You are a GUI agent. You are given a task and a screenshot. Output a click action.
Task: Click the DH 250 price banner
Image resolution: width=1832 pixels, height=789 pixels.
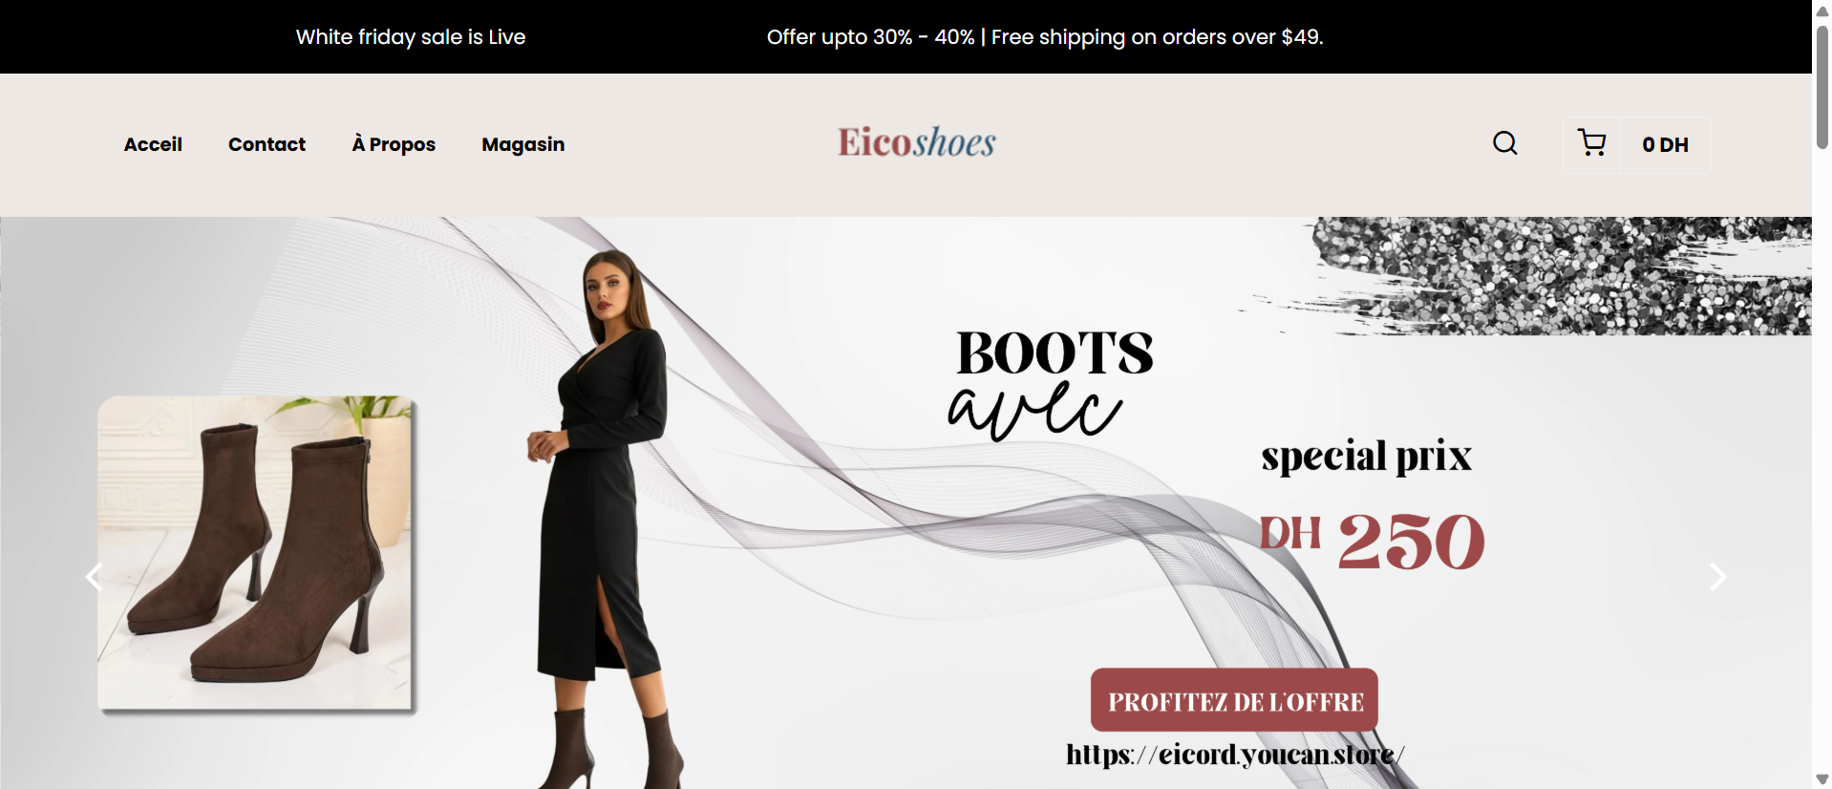(1372, 542)
